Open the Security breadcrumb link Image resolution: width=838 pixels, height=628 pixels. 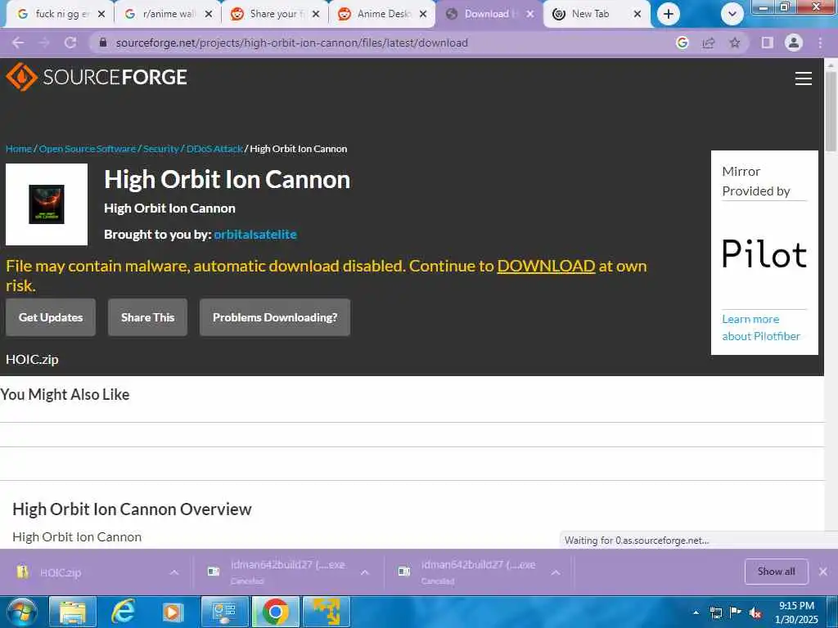[x=161, y=149]
